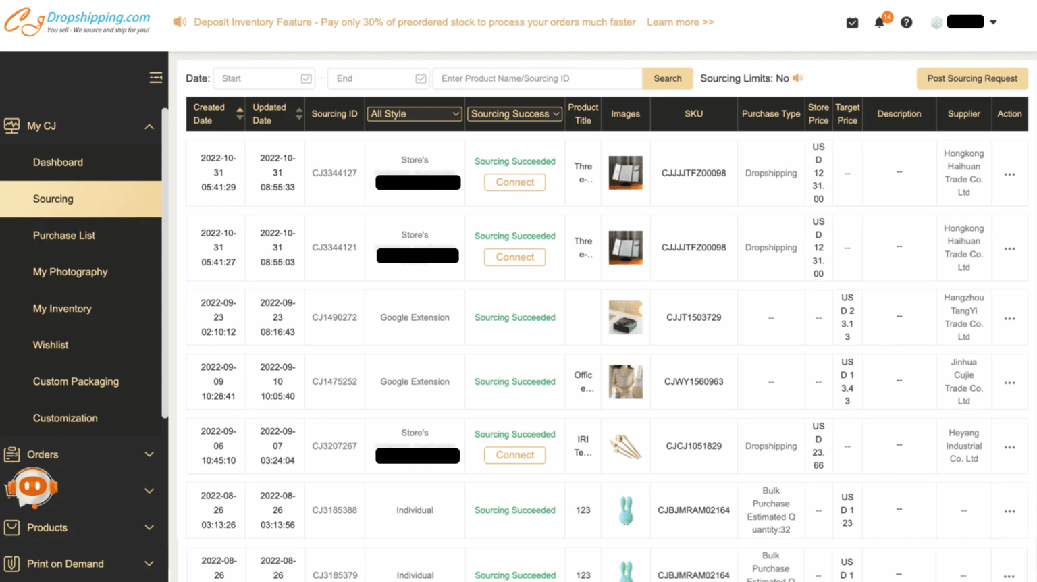Open the checked-calendar icon near notifications
Viewport: 1037px width, 582px height.
tap(852, 22)
